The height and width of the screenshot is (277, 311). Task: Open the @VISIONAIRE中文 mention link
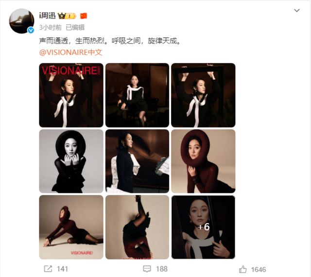[x=70, y=52]
